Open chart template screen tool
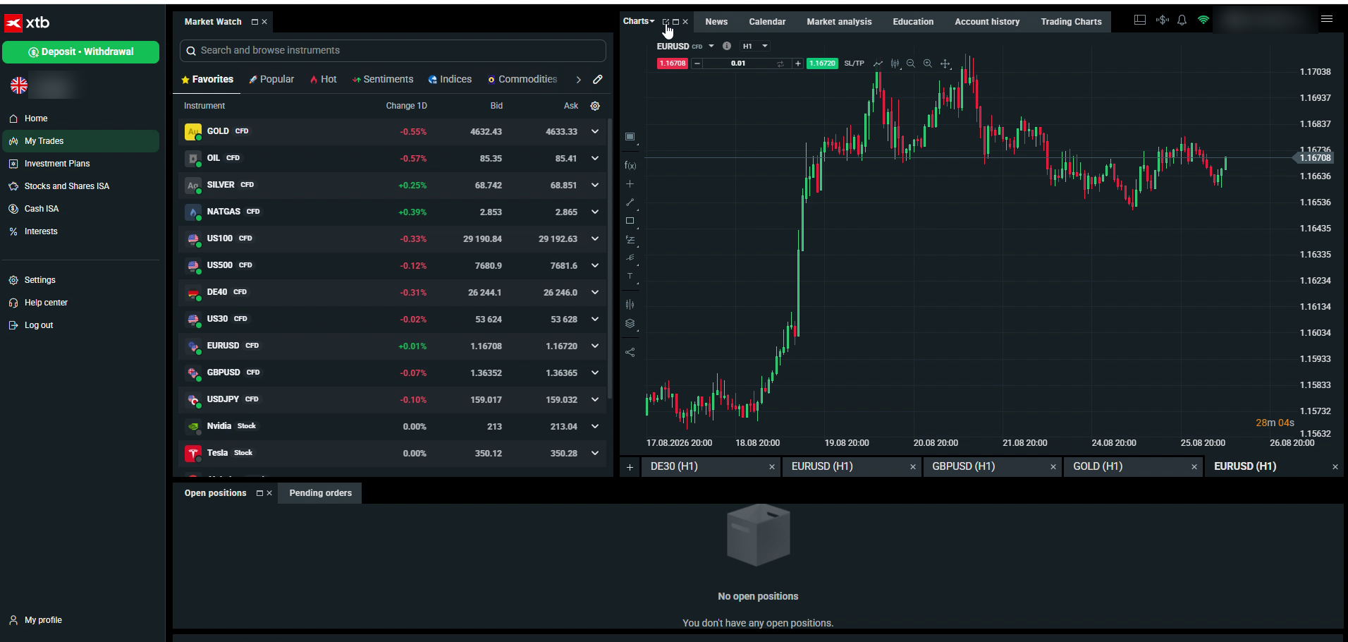Screen dimensions: 1348x642 630,137
